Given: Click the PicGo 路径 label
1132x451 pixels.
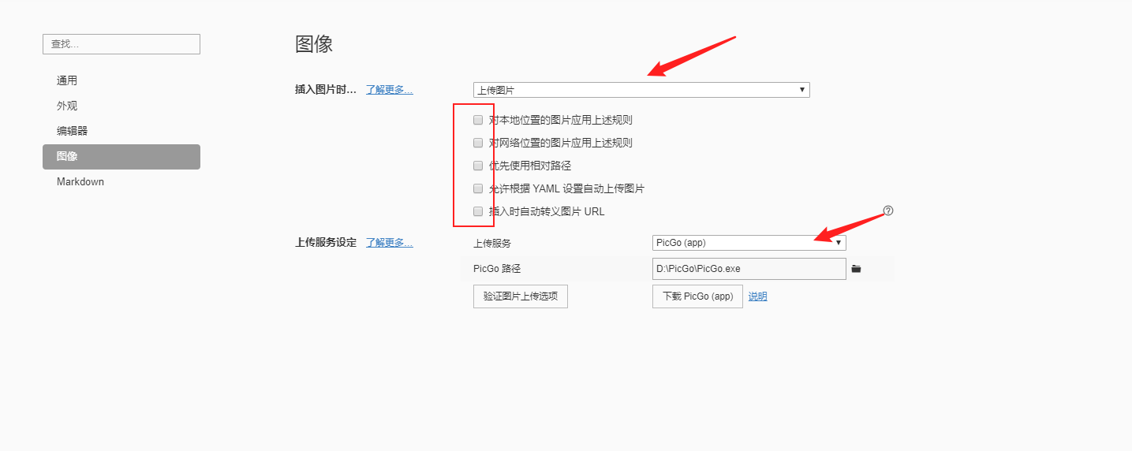Looking at the screenshot, I should coord(497,269).
